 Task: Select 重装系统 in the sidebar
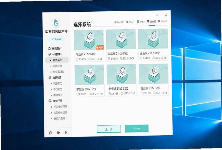coord(57,60)
